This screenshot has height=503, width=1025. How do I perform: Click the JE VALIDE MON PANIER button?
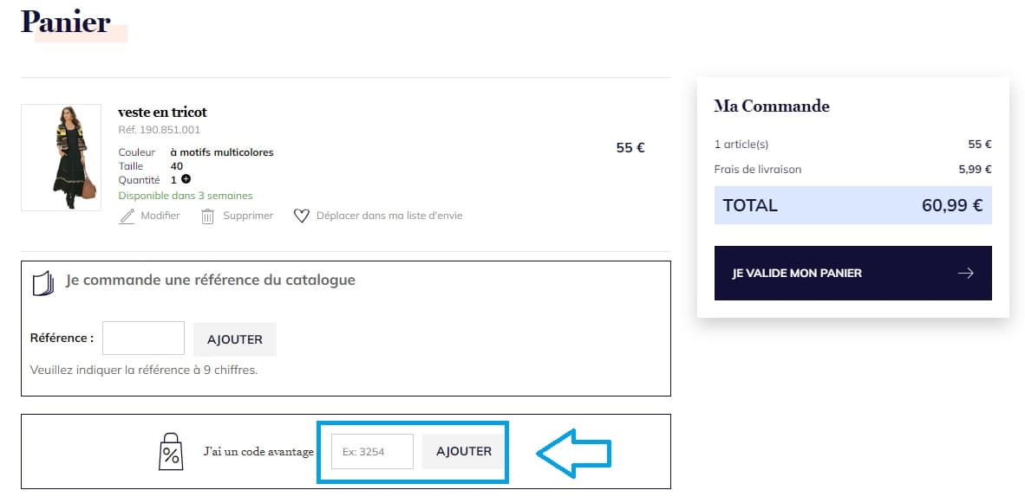pyautogui.click(x=832, y=272)
